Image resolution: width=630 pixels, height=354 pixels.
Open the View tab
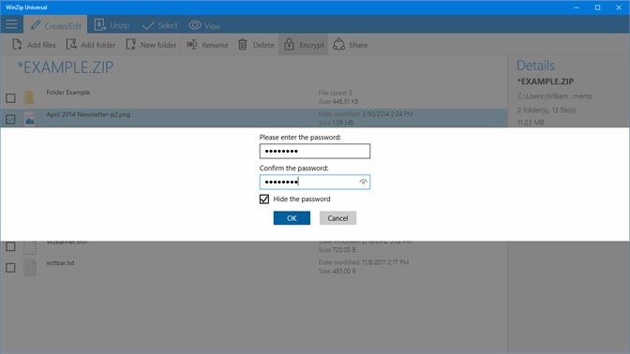pyautogui.click(x=204, y=25)
